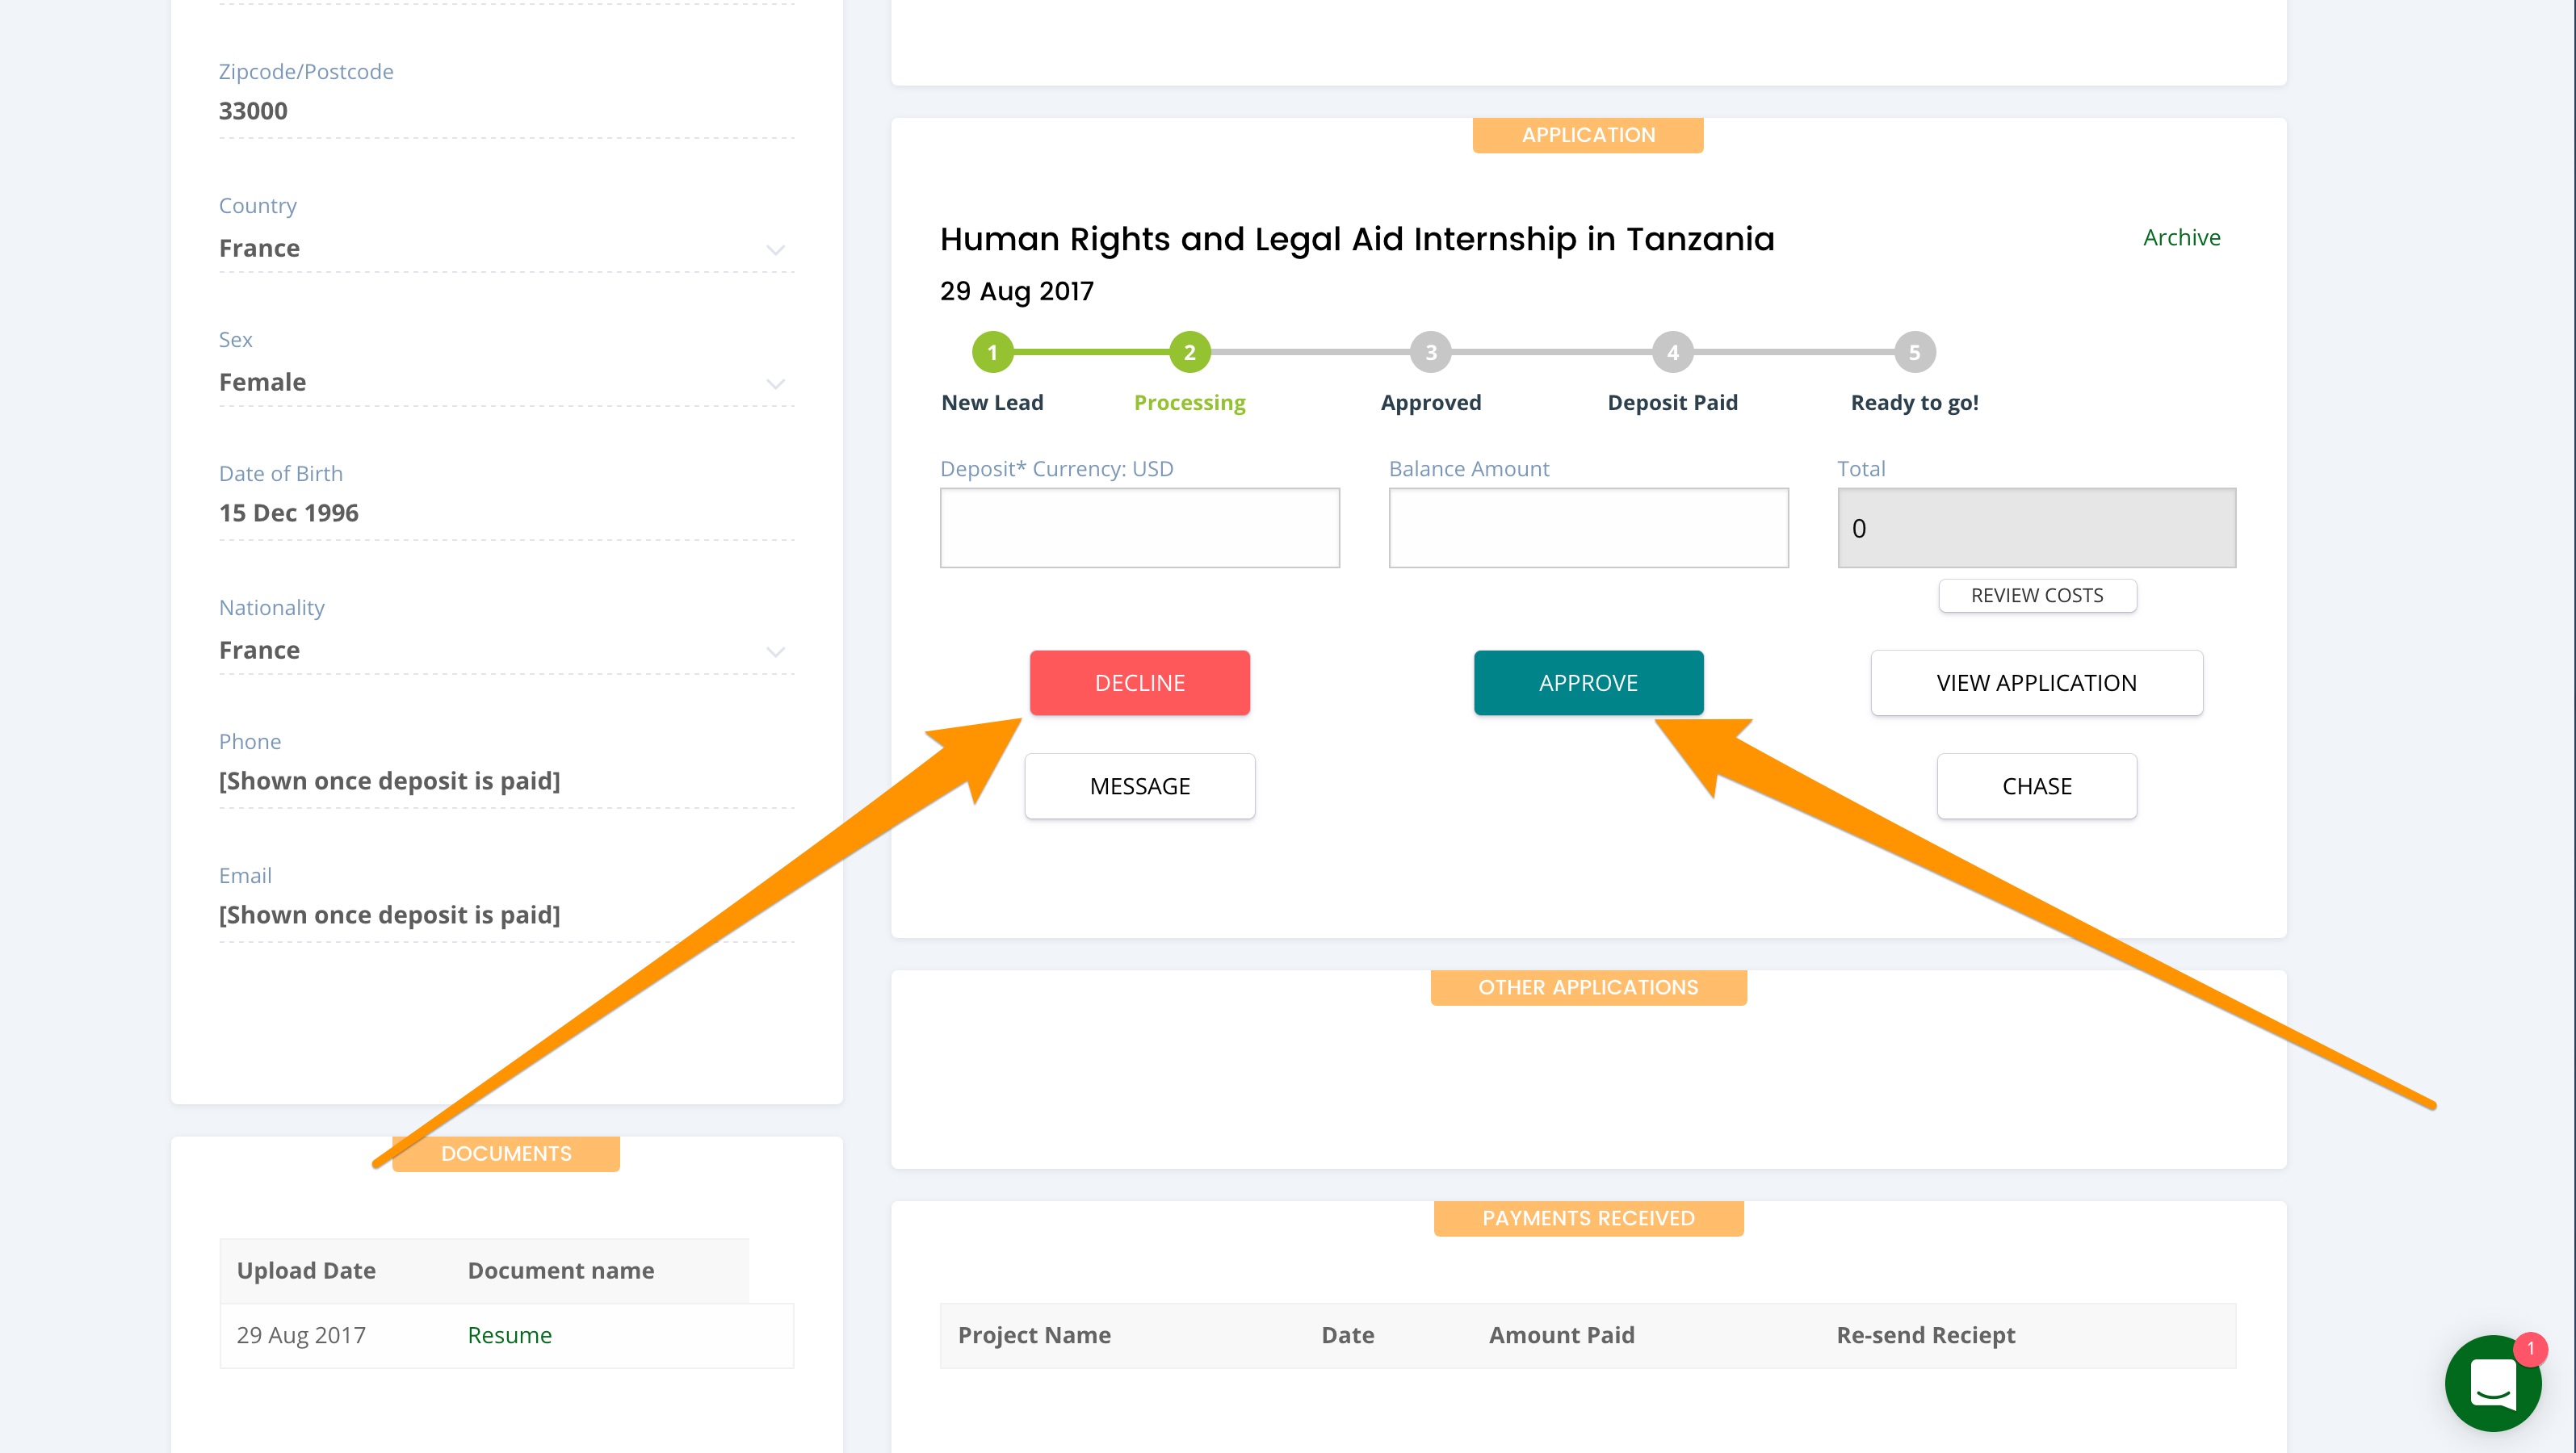
Task: Expand the Sex dropdown chevron
Action: [x=775, y=383]
